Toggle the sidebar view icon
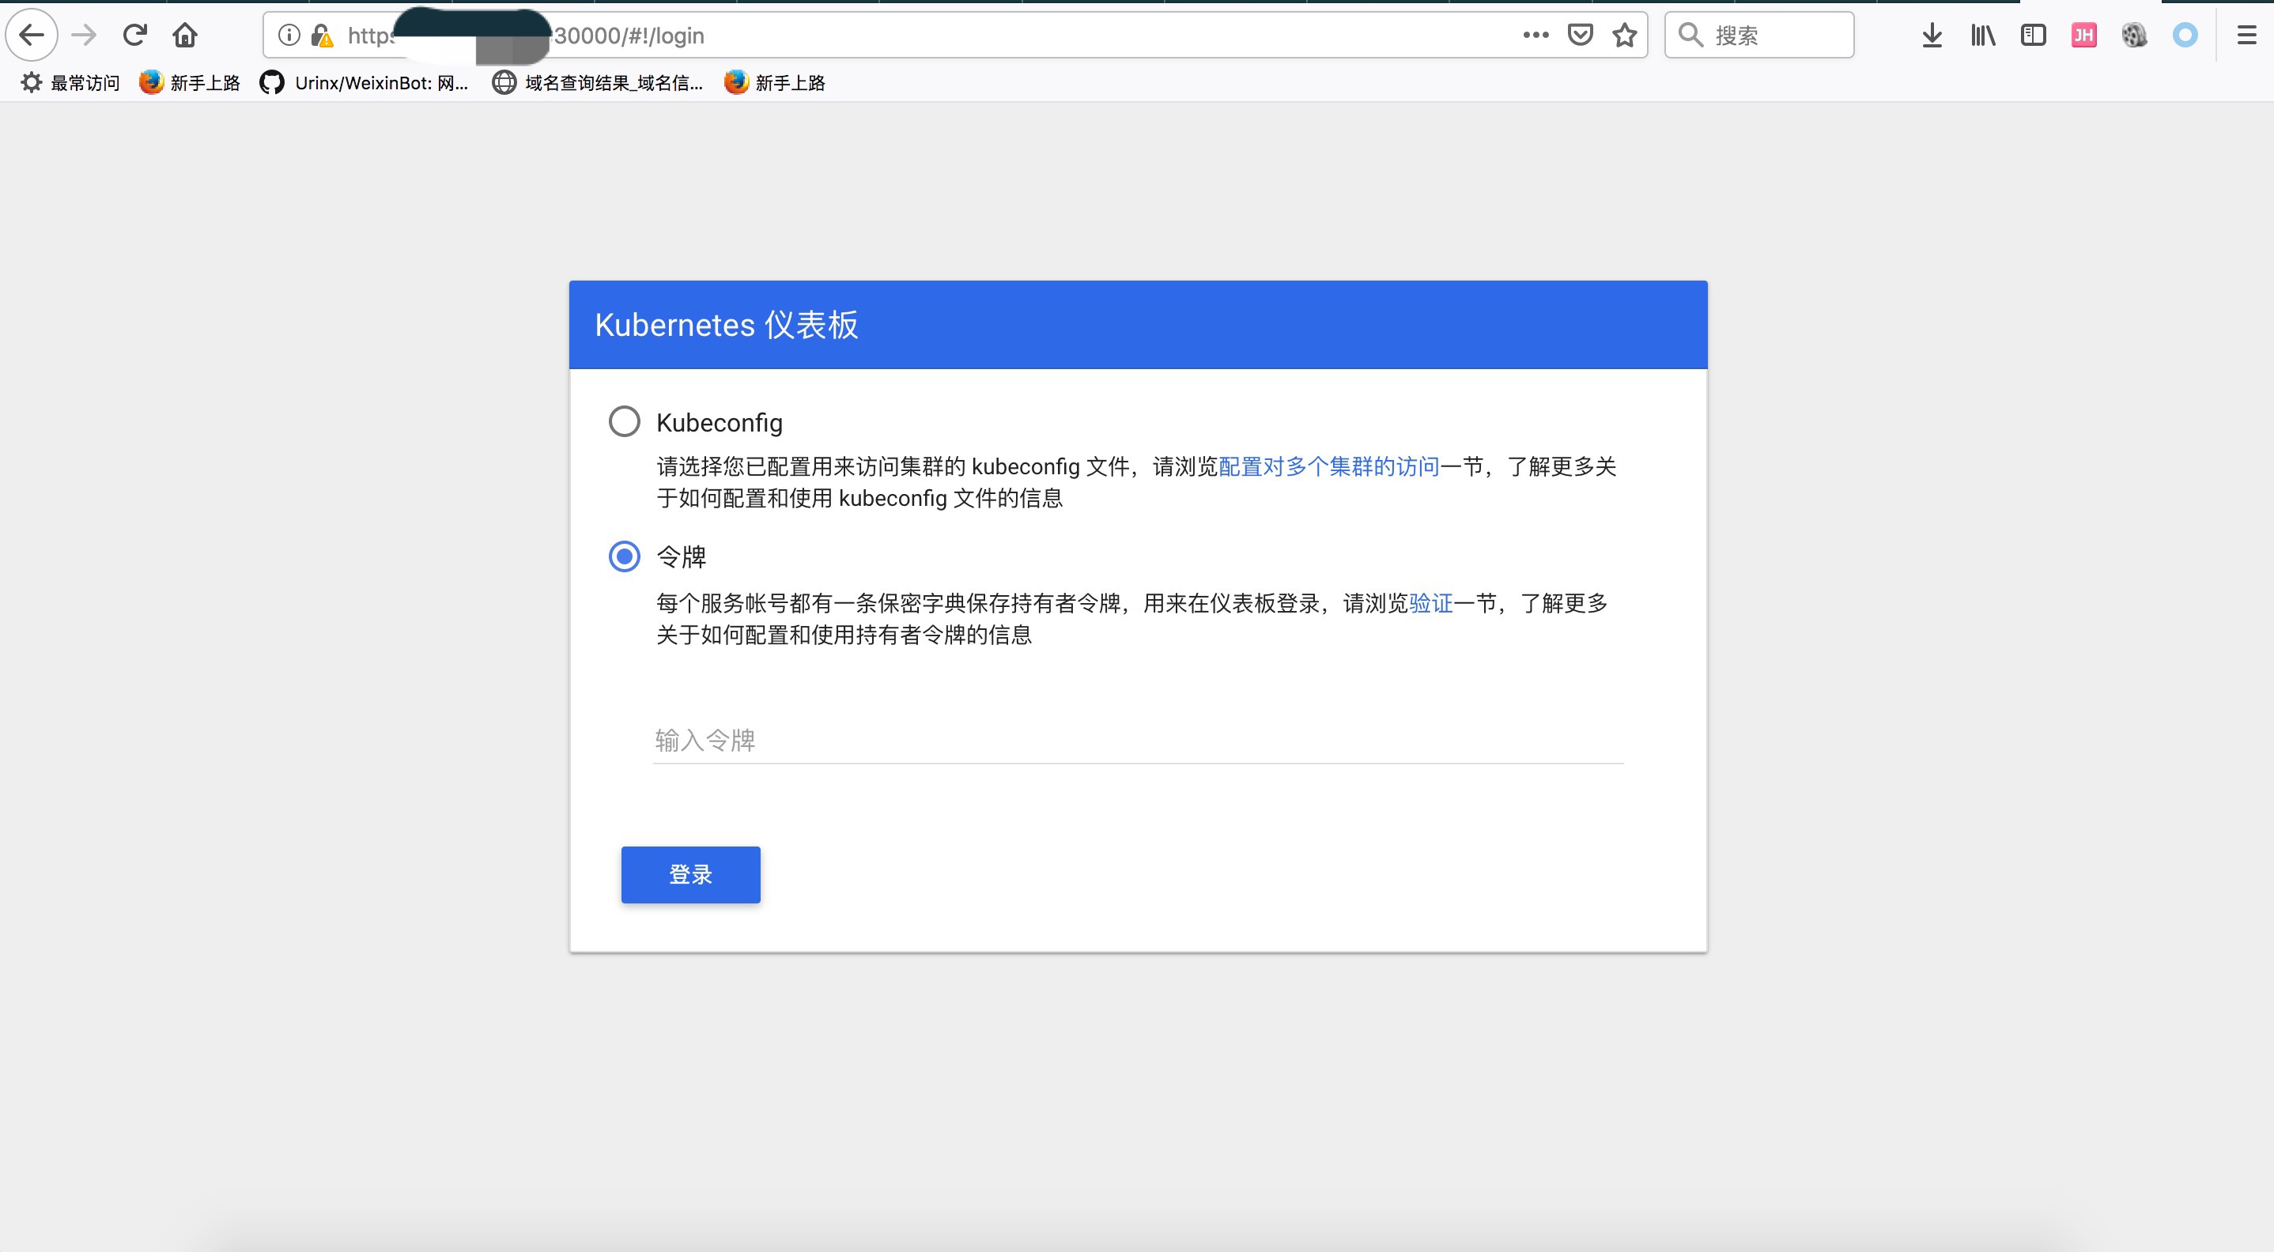Image resolution: width=2274 pixels, height=1252 pixels. coord(2033,36)
